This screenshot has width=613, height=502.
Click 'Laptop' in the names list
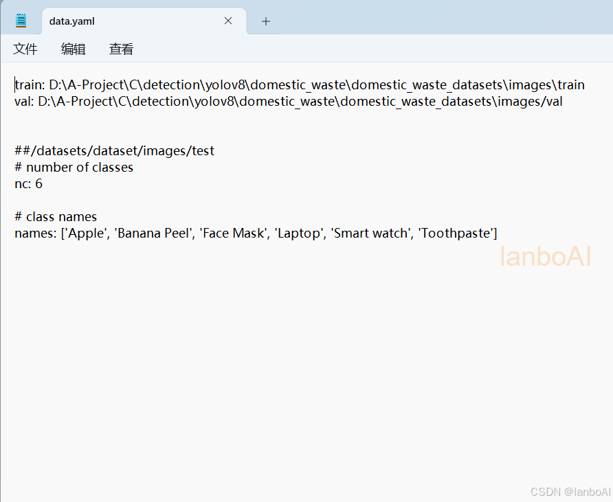(x=299, y=233)
